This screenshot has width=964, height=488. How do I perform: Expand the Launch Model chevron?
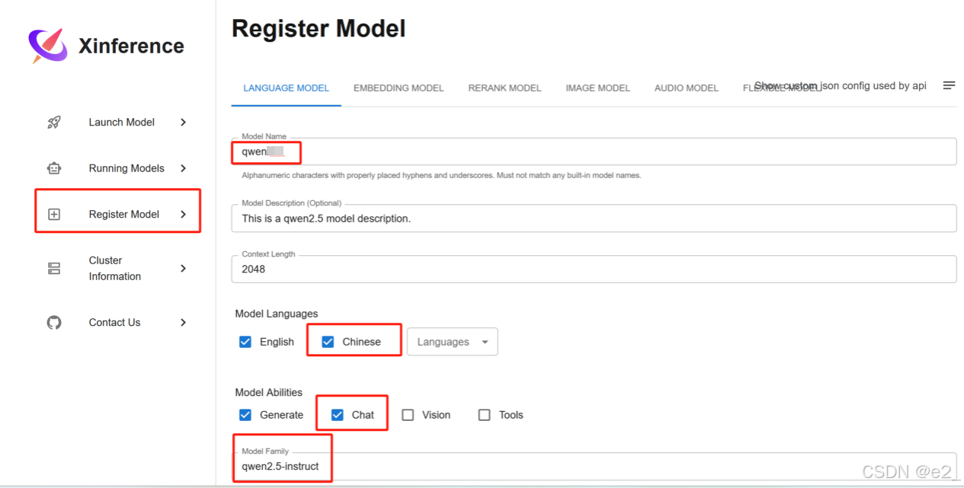pyautogui.click(x=183, y=123)
